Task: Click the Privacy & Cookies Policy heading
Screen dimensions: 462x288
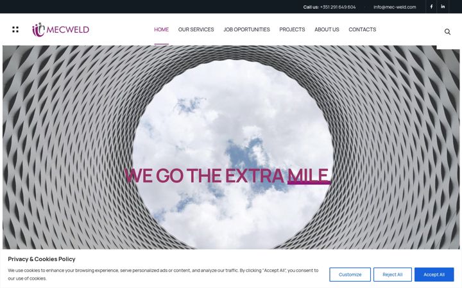Action: [x=42, y=259]
